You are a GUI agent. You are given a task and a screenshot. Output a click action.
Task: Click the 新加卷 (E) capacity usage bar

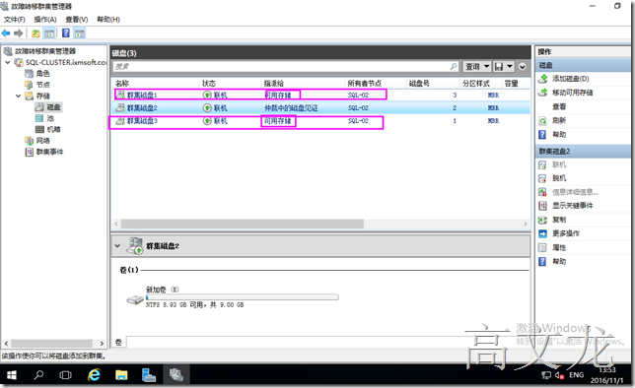242,297
